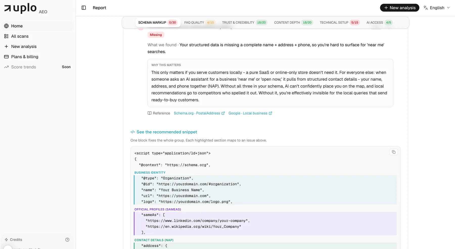Open Score trends in the sidebar
The width and height of the screenshot is (455, 249).
click(x=38, y=67)
